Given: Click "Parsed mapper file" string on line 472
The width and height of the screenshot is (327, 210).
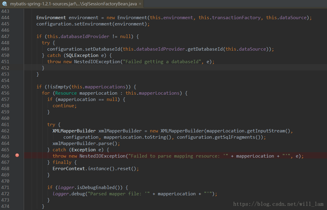Looking at the screenshot, I should coord(119,194).
